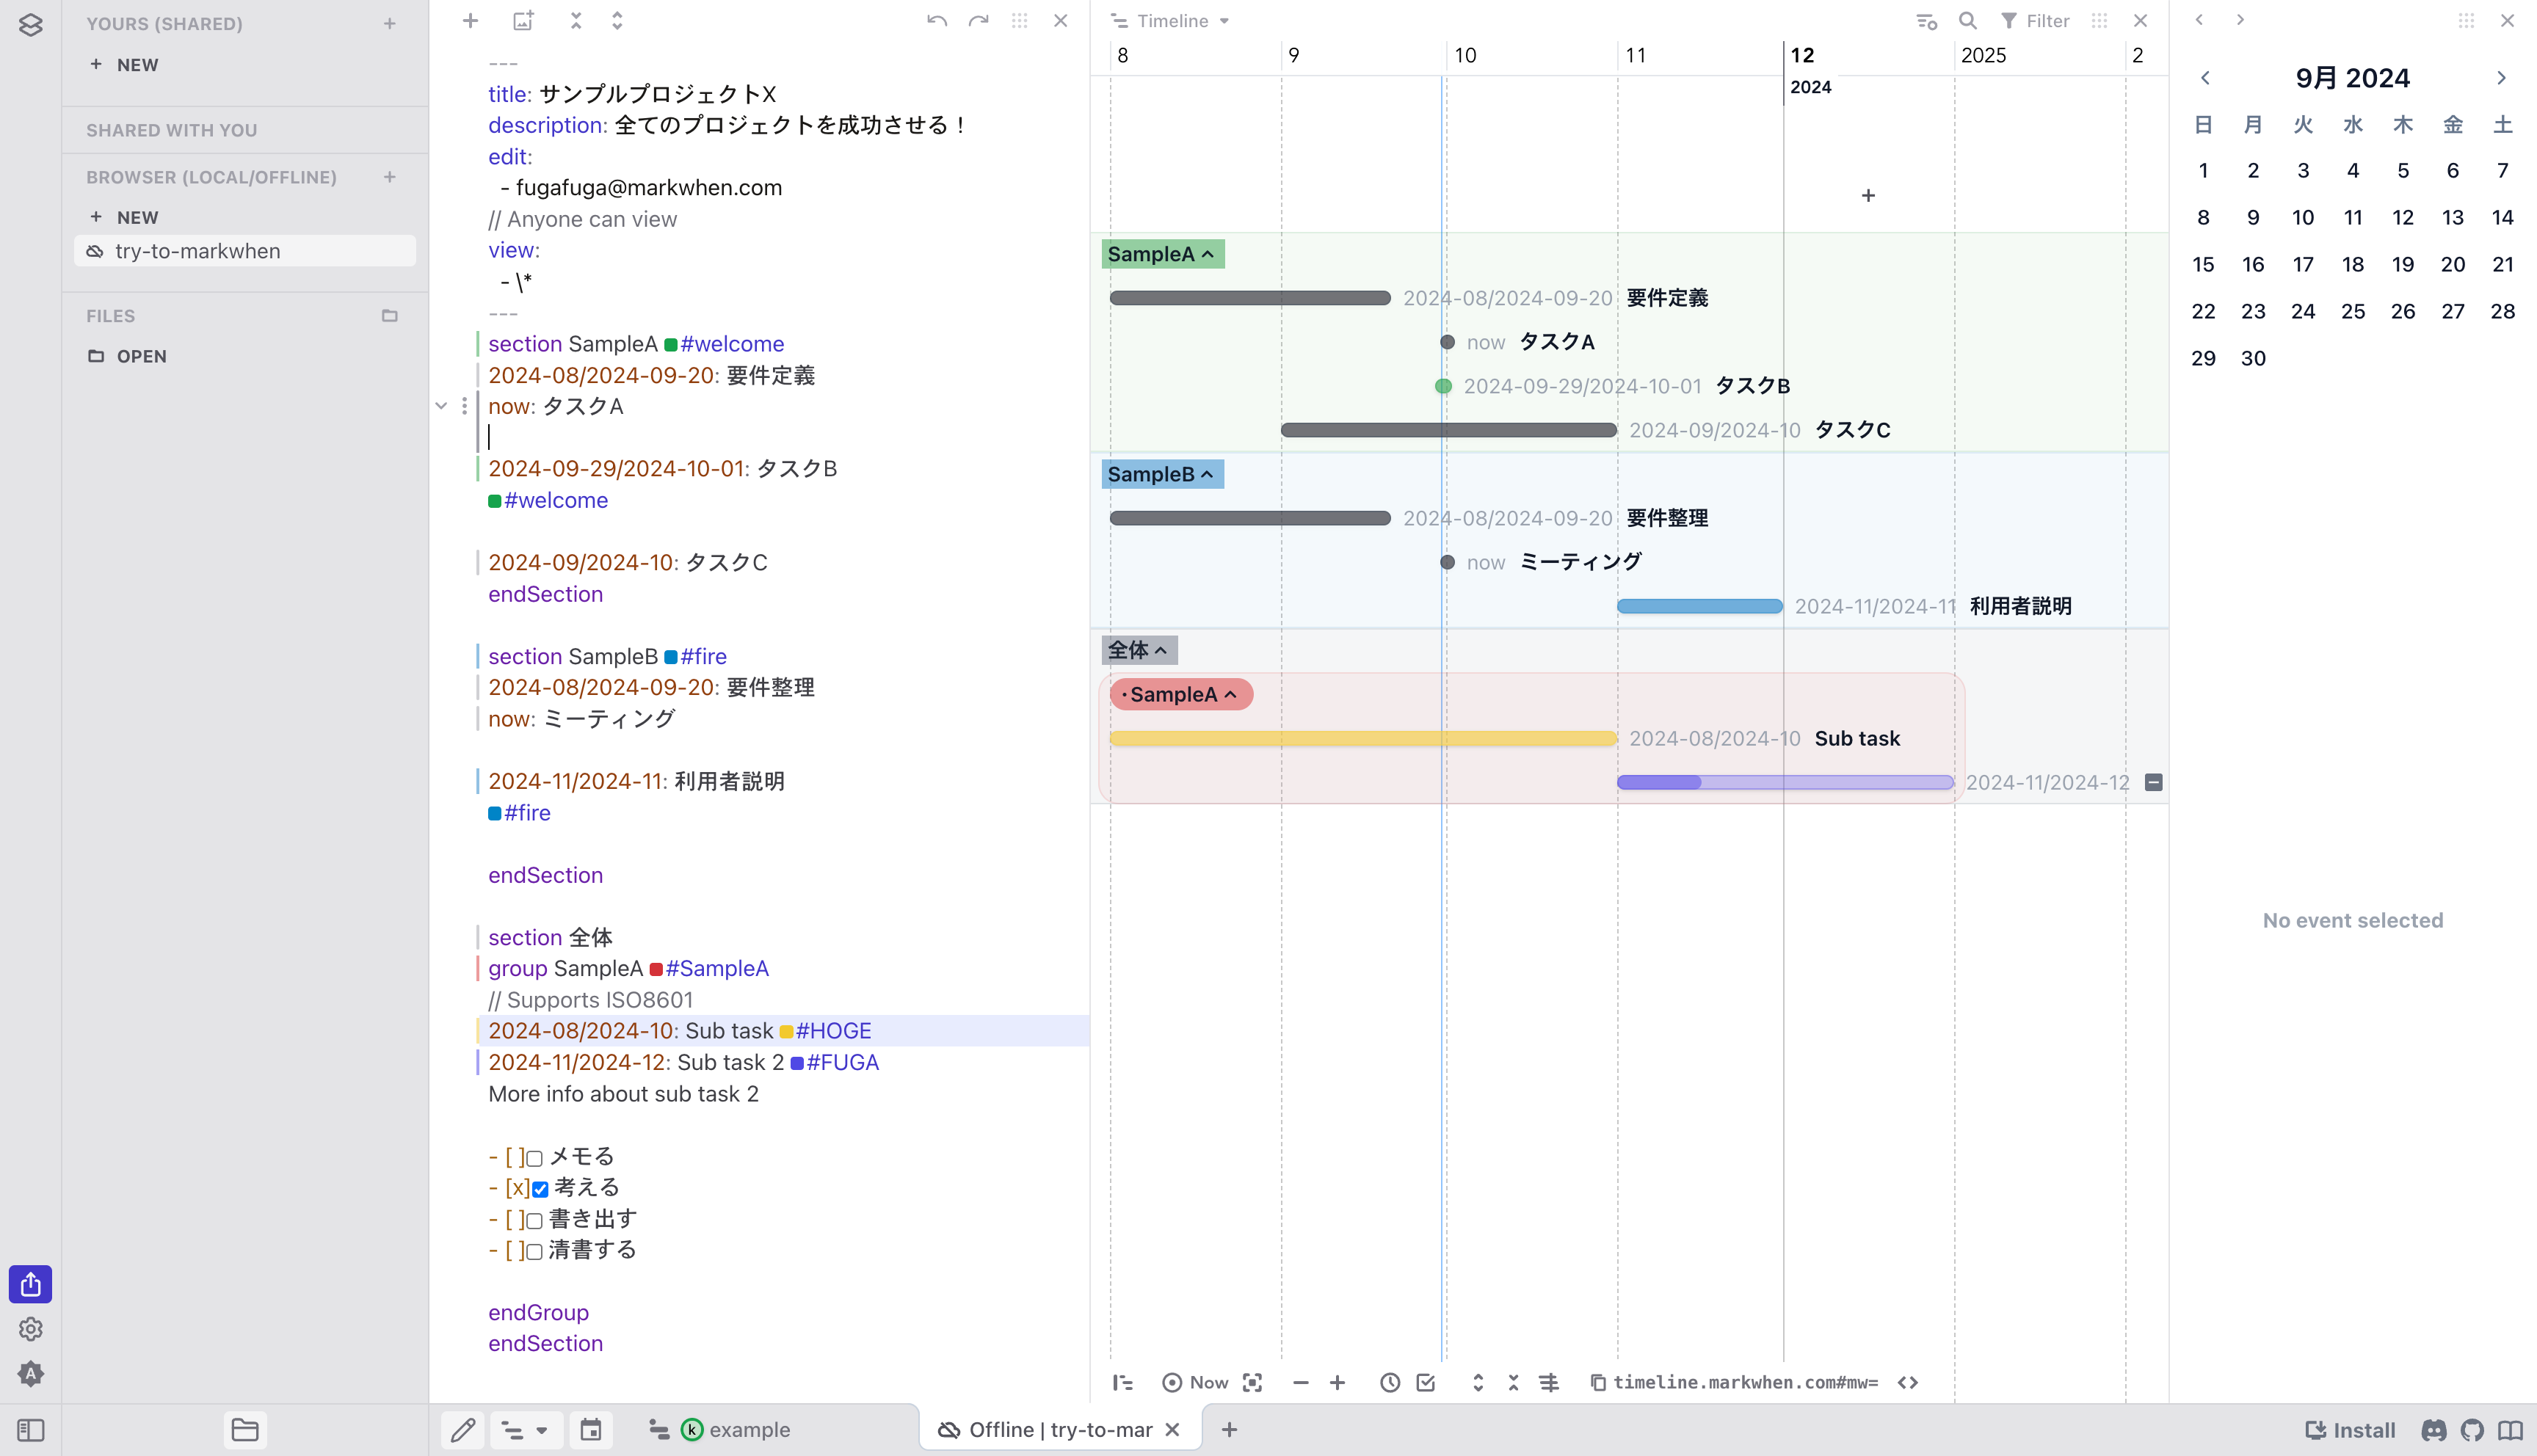Open timeline search with the magnifier icon
Viewport: 2537px width, 1456px height.
(x=1966, y=20)
